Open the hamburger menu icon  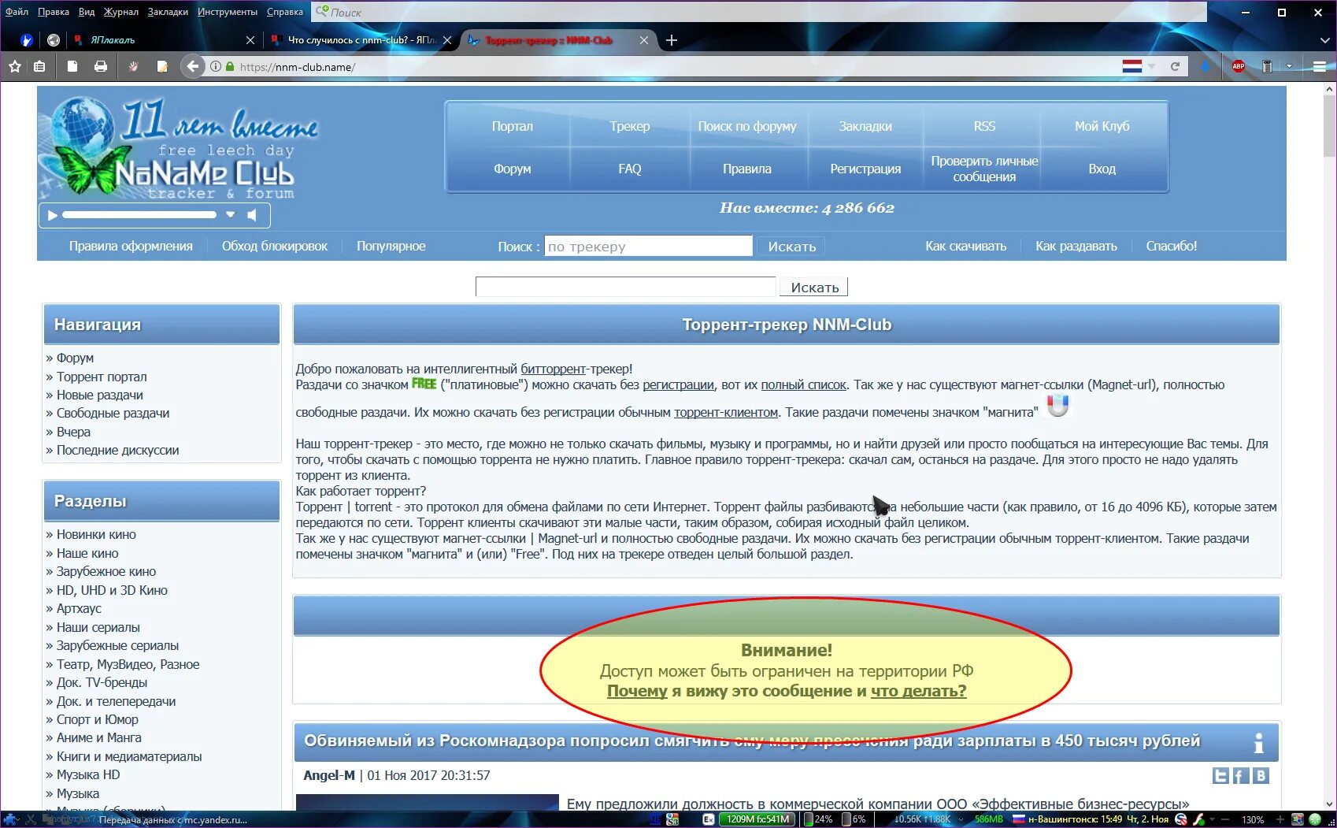point(1320,67)
